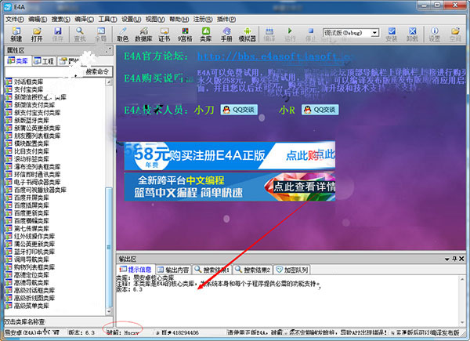Viewport: 470px width, 341px height.
Task: Select 滚动标签类库 in the list
Action: point(31,159)
